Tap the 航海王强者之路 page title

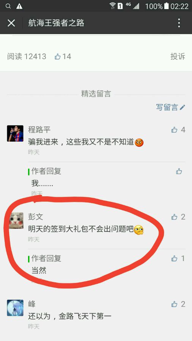click(x=56, y=23)
